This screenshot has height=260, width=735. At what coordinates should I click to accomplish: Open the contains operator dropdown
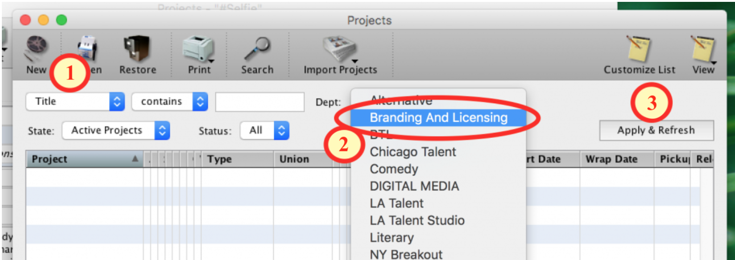point(169,102)
